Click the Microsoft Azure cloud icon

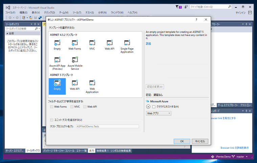tap(147, 101)
